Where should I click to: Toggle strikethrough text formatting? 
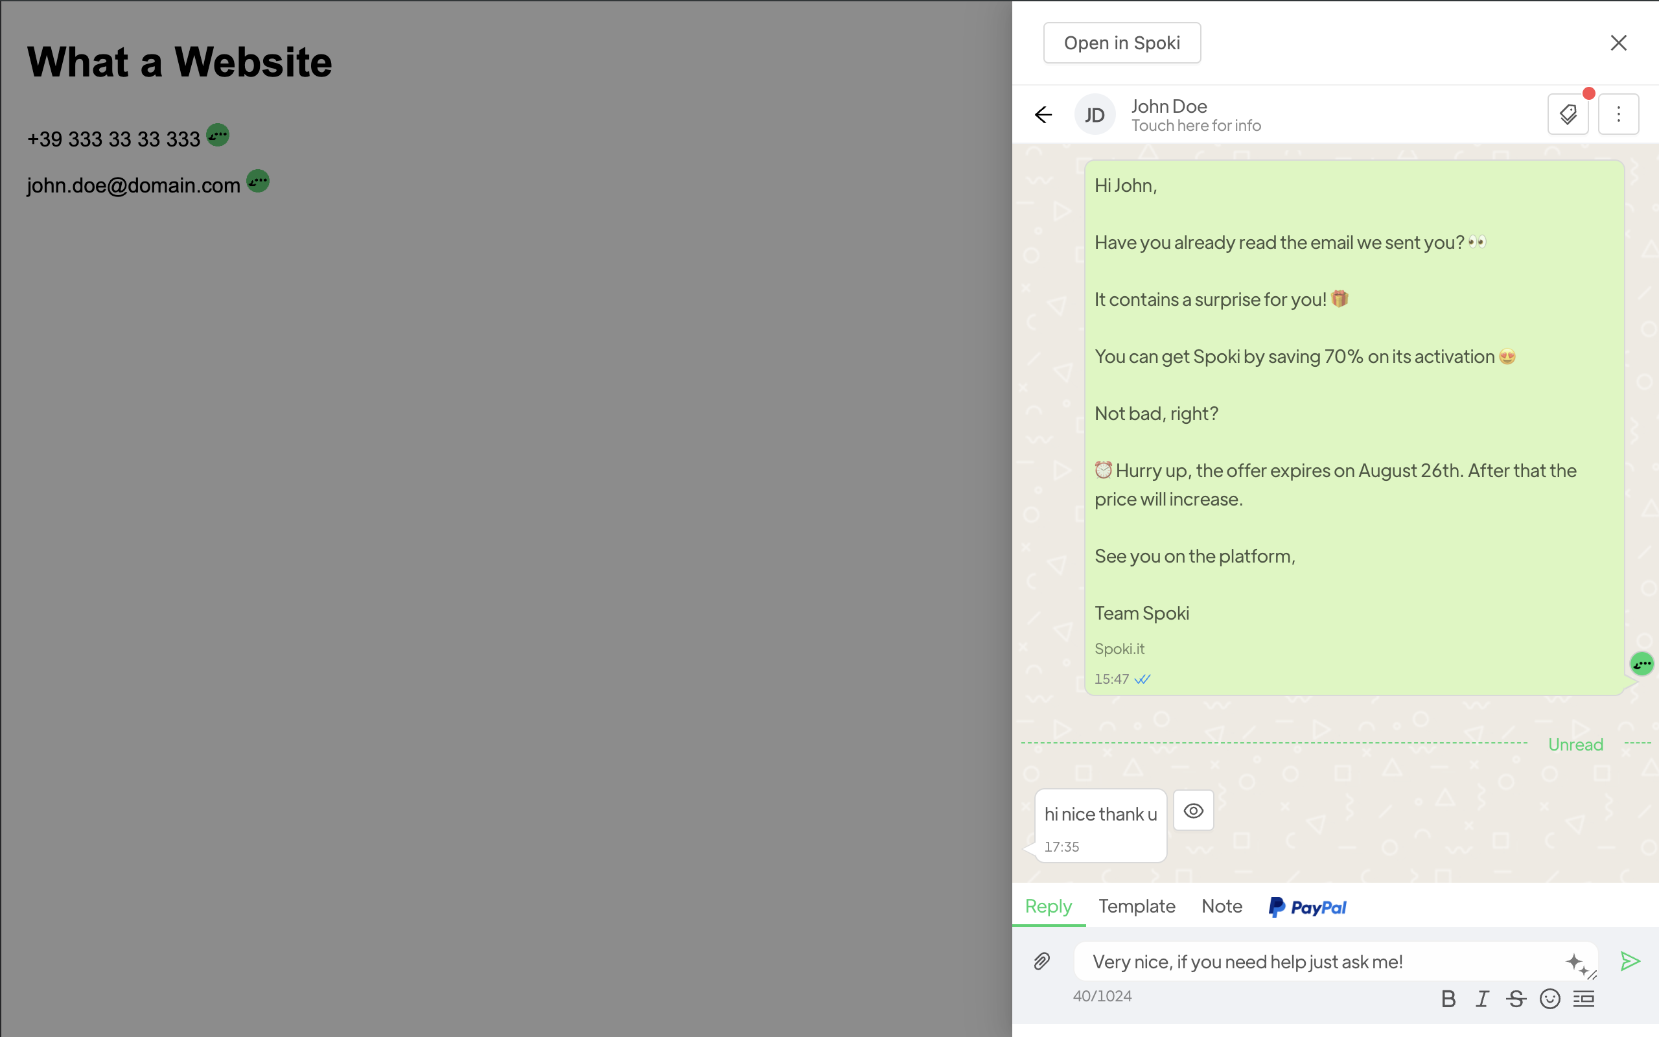[1516, 999]
